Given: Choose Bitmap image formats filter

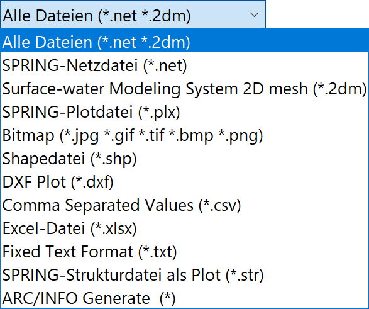Looking at the screenshot, I should (x=185, y=135).
